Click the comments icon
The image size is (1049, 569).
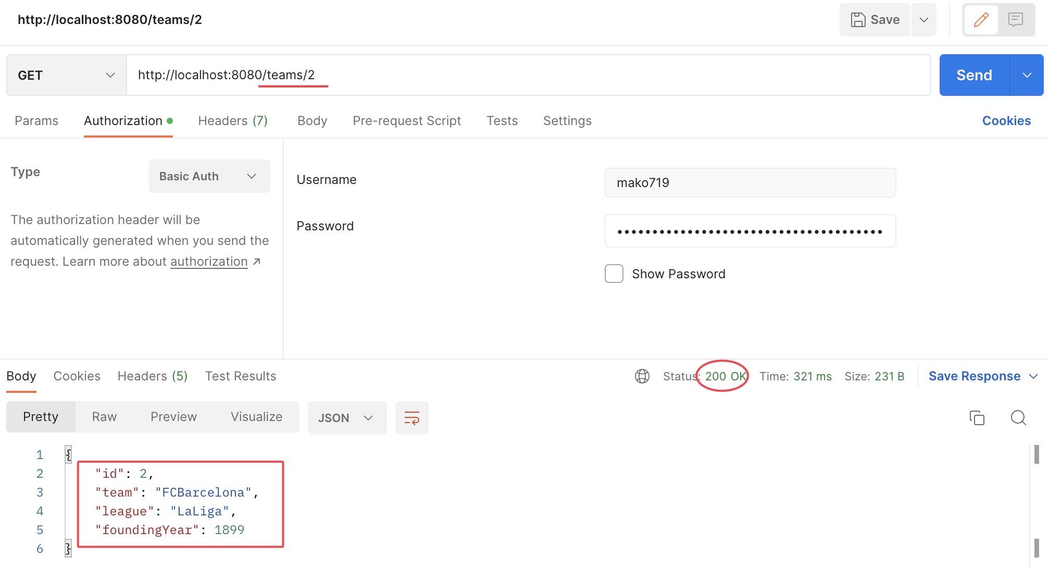tap(1015, 20)
